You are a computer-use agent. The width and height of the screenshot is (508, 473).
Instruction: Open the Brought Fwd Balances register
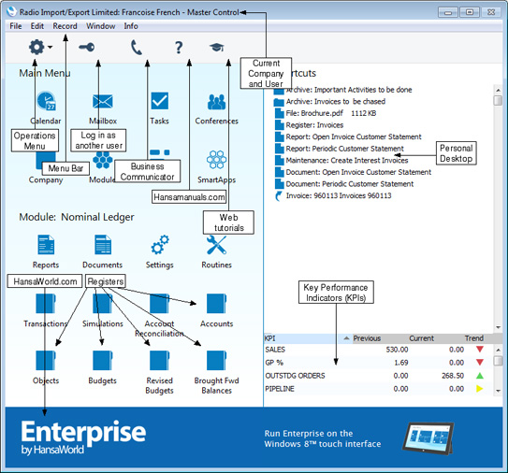coord(216,360)
